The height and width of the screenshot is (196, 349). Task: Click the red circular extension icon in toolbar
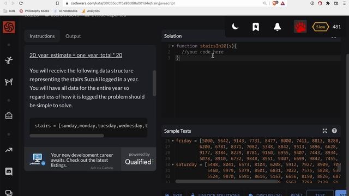click(320, 3)
